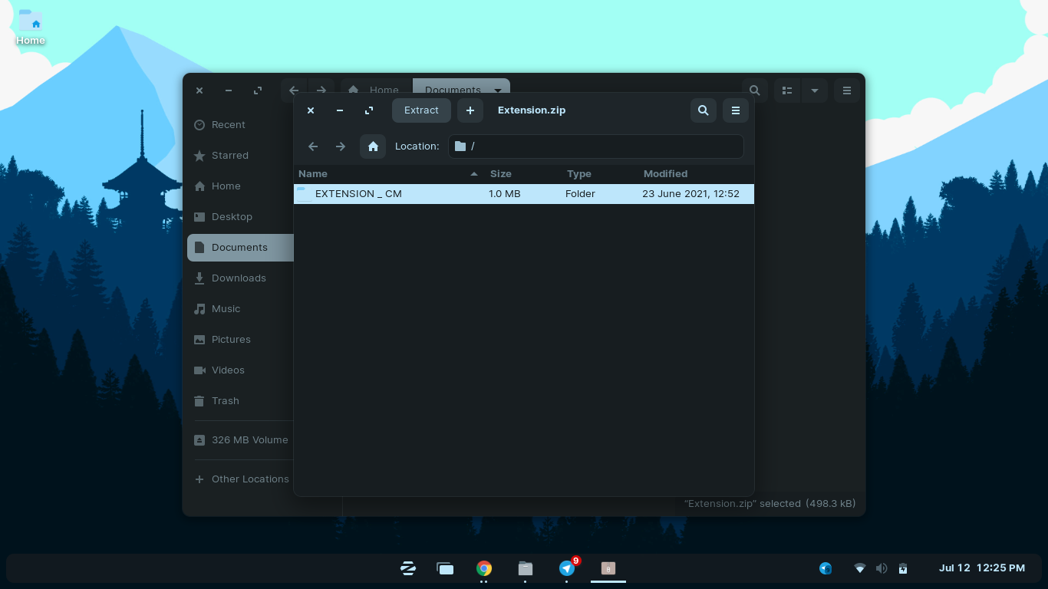
Task: Sort list by Size column
Action: [501, 174]
